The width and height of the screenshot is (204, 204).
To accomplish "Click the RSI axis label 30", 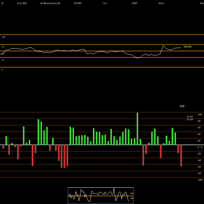I will pos(3,60).
